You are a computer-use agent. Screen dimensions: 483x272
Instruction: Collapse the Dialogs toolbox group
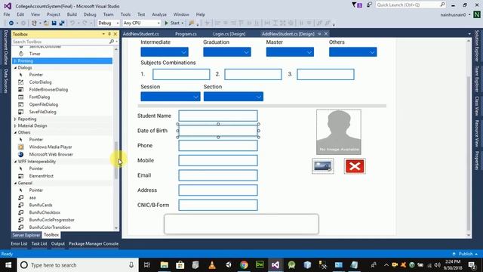pos(15,68)
